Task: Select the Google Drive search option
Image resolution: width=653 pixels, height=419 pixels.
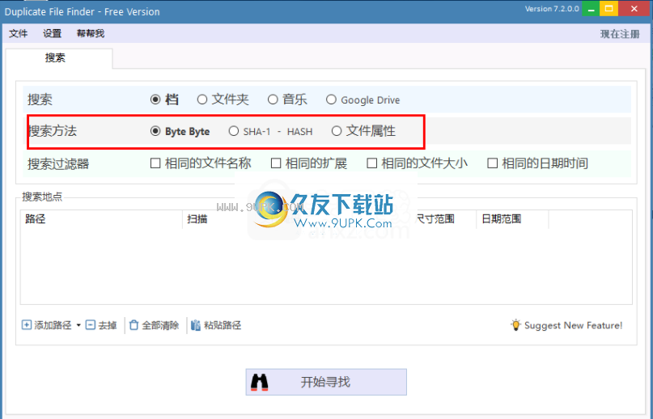Action: pyautogui.click(x=331, y=99)
